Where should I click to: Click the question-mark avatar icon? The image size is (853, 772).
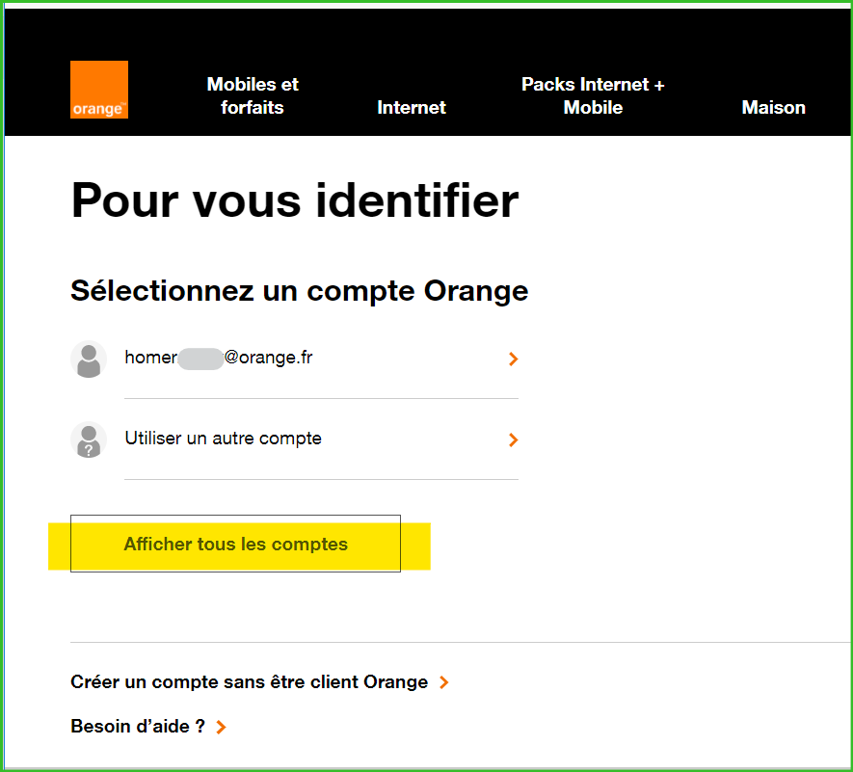pos(89,439)
